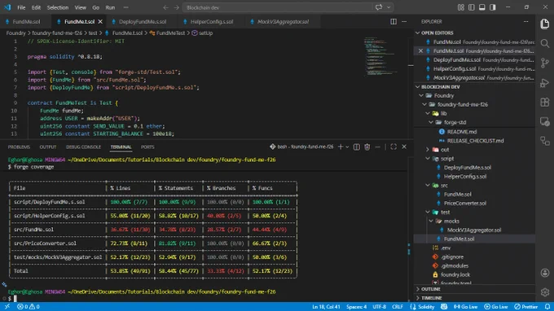Click the Ln 18, Col 41 indicator
Image resolution: width=554 pixels, height=311 pixels.
[x=326, y=307]
